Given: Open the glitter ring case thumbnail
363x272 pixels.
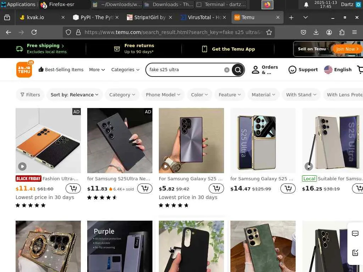Looking at the screenshot, I should tap(48, 246).
